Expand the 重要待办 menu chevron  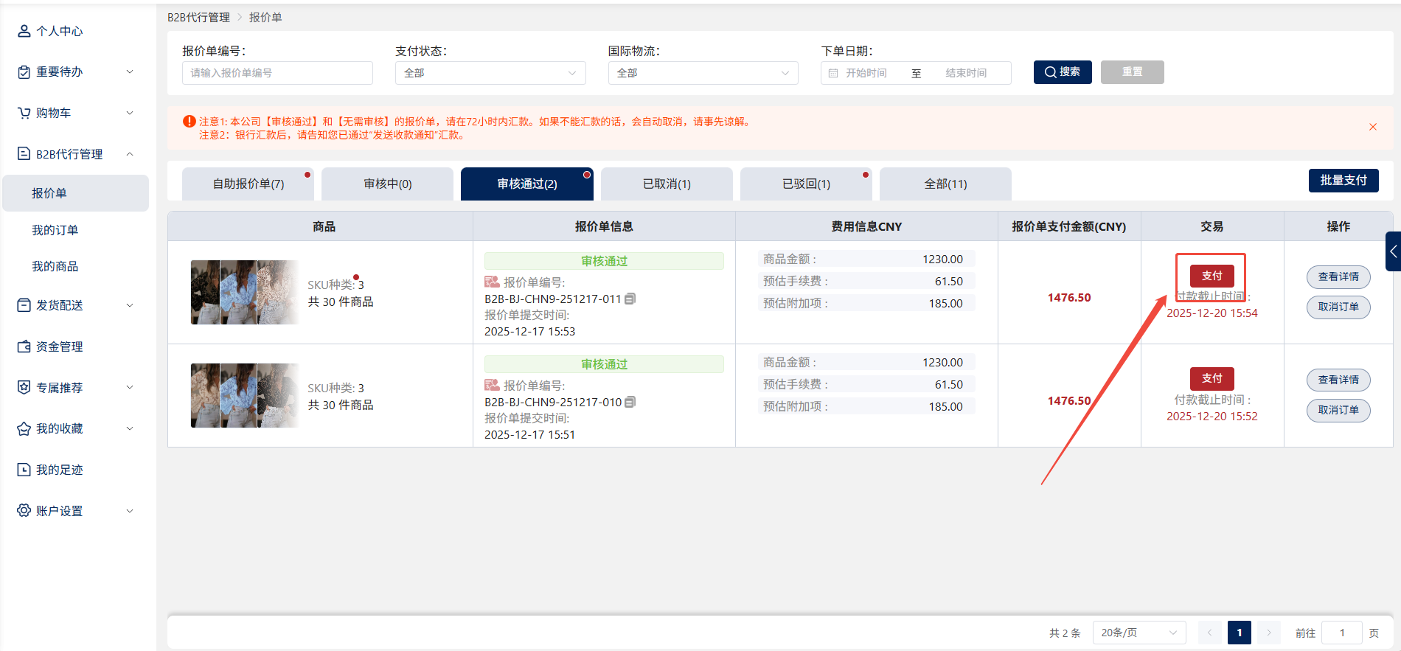click(130, 72)
